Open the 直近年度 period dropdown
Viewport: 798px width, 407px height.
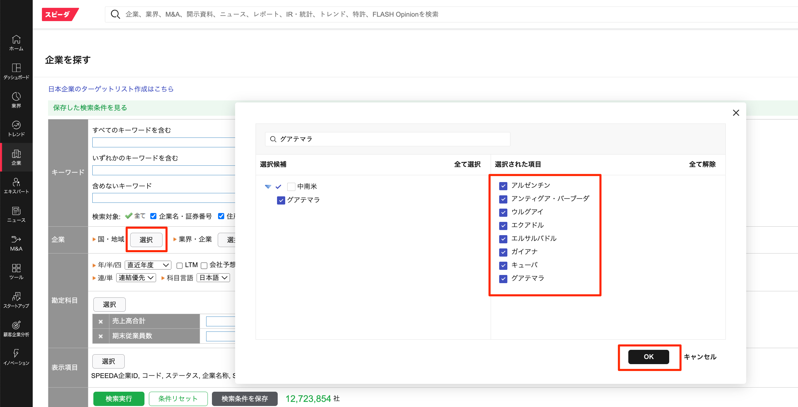coord(148,265)
